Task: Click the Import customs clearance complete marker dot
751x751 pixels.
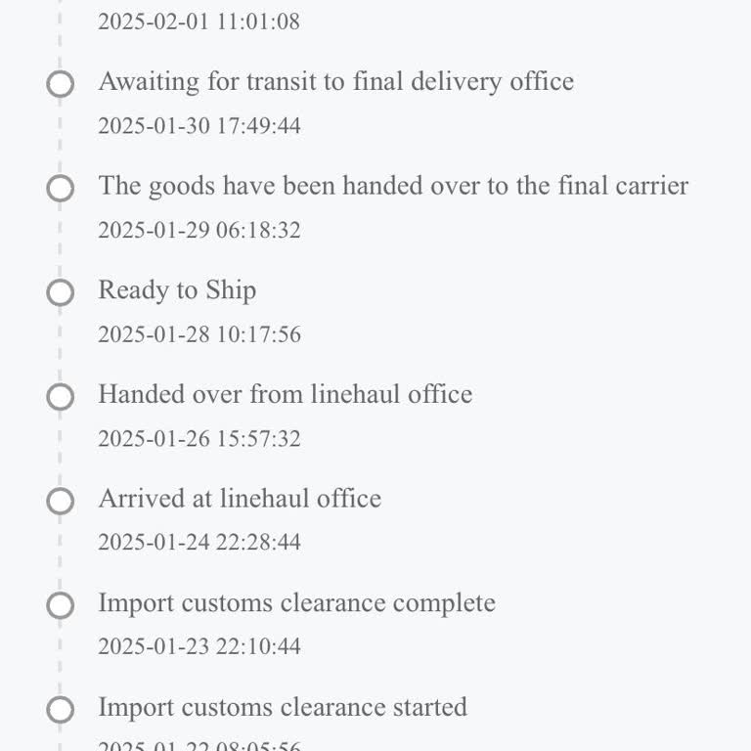Action: tap(61, 606)
